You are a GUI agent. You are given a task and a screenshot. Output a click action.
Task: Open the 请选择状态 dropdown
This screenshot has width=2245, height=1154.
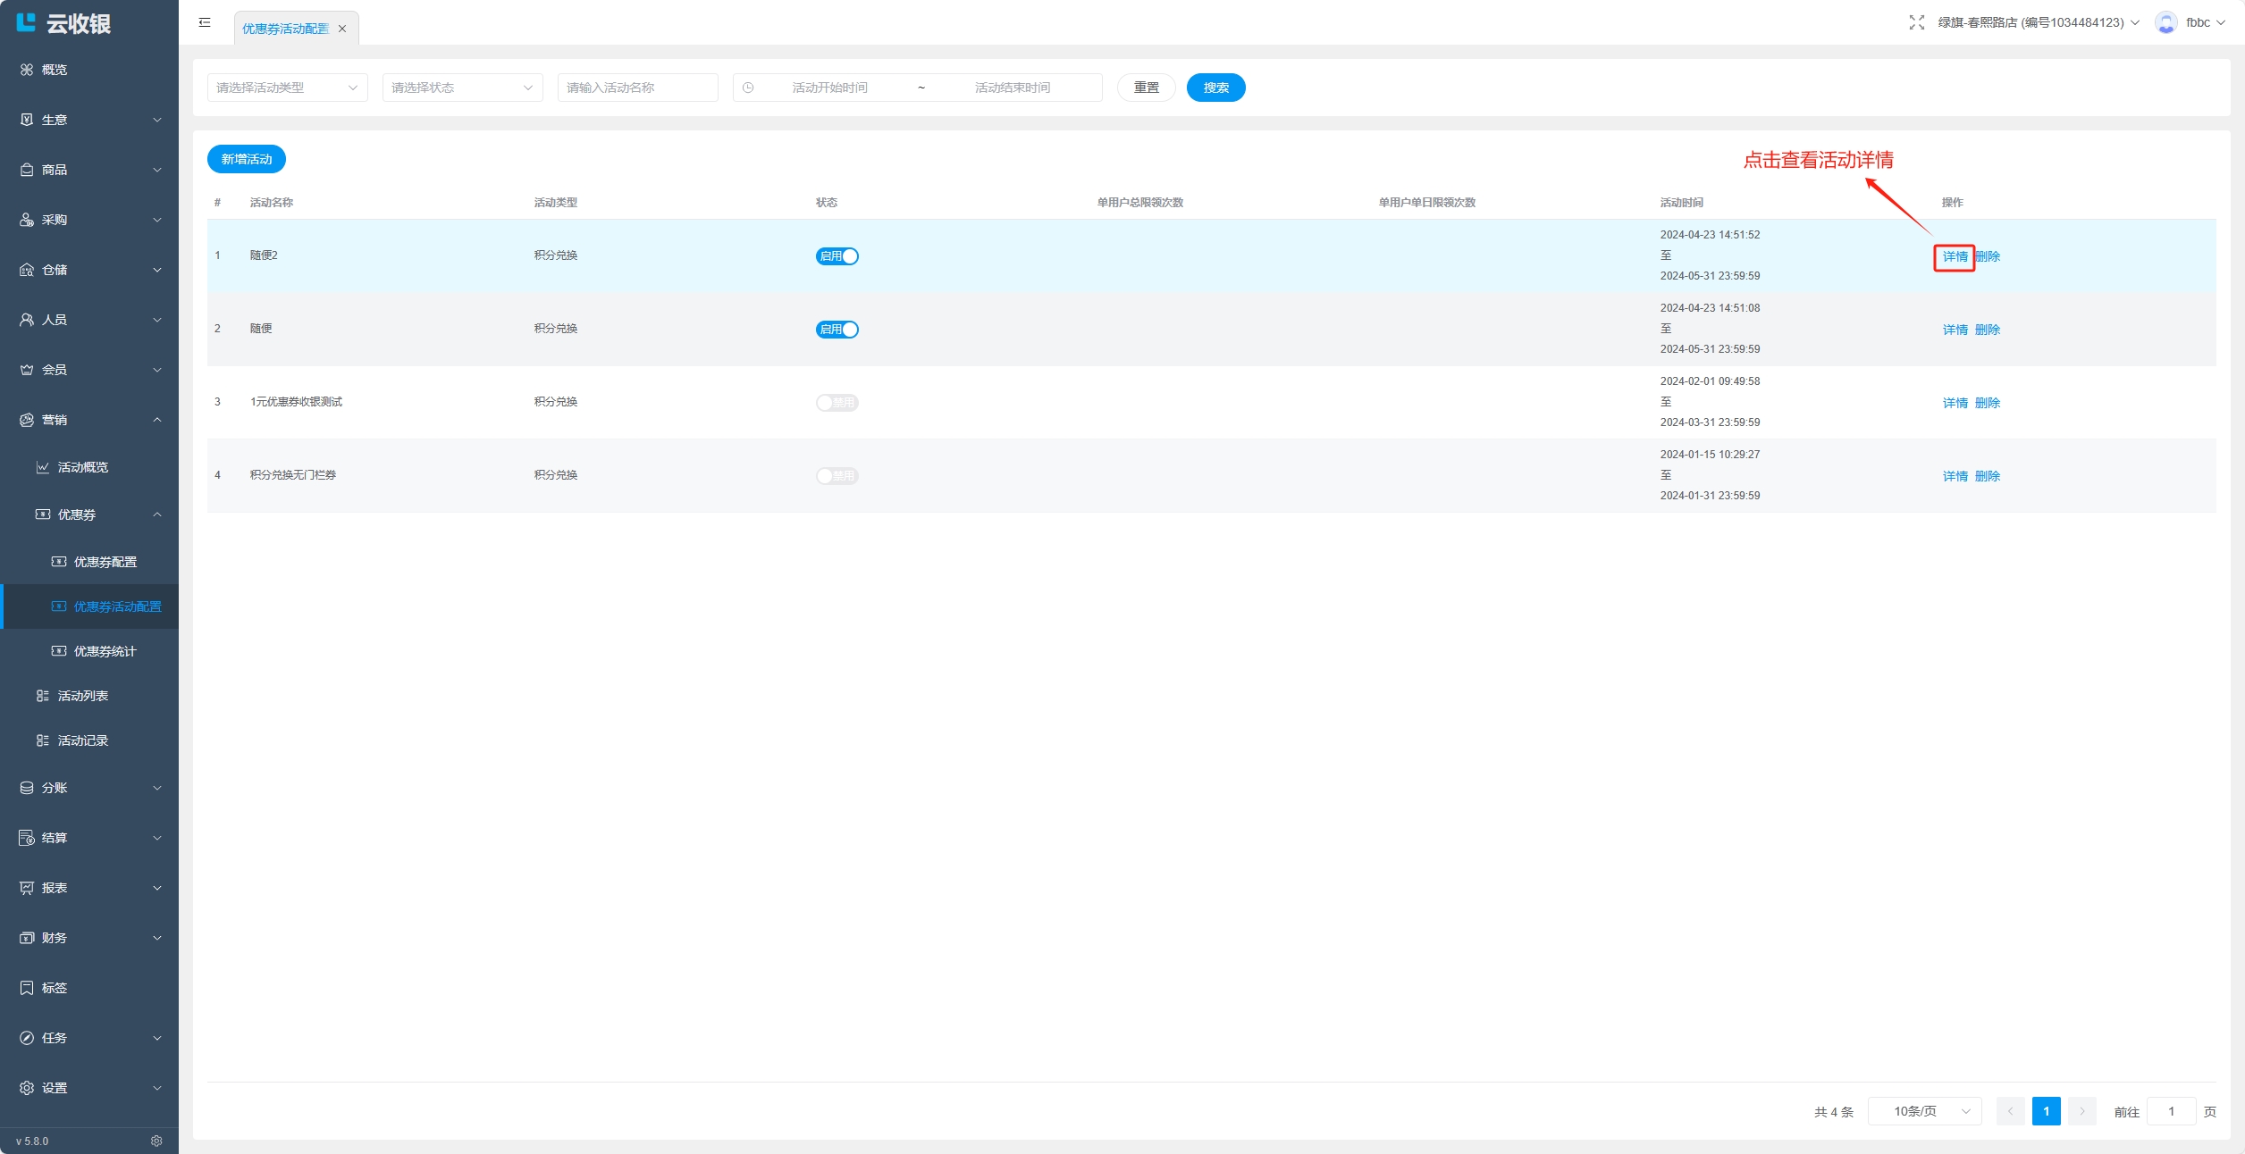[462, 88]
